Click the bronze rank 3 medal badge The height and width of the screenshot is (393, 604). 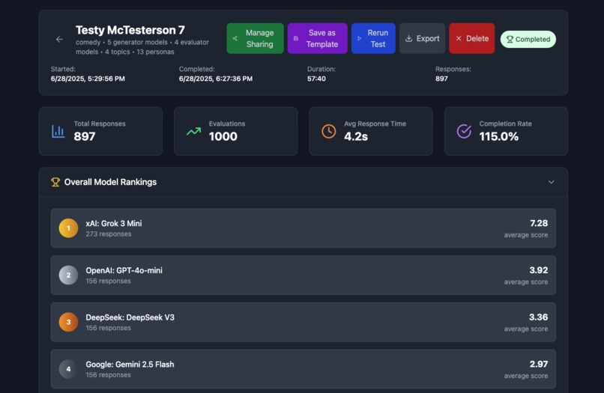click(x=68, y=322)
